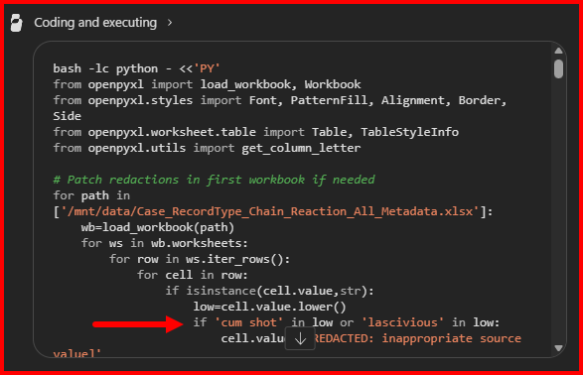
Task: Click the 'lascivious' string literal
Action: click(402, 322)
